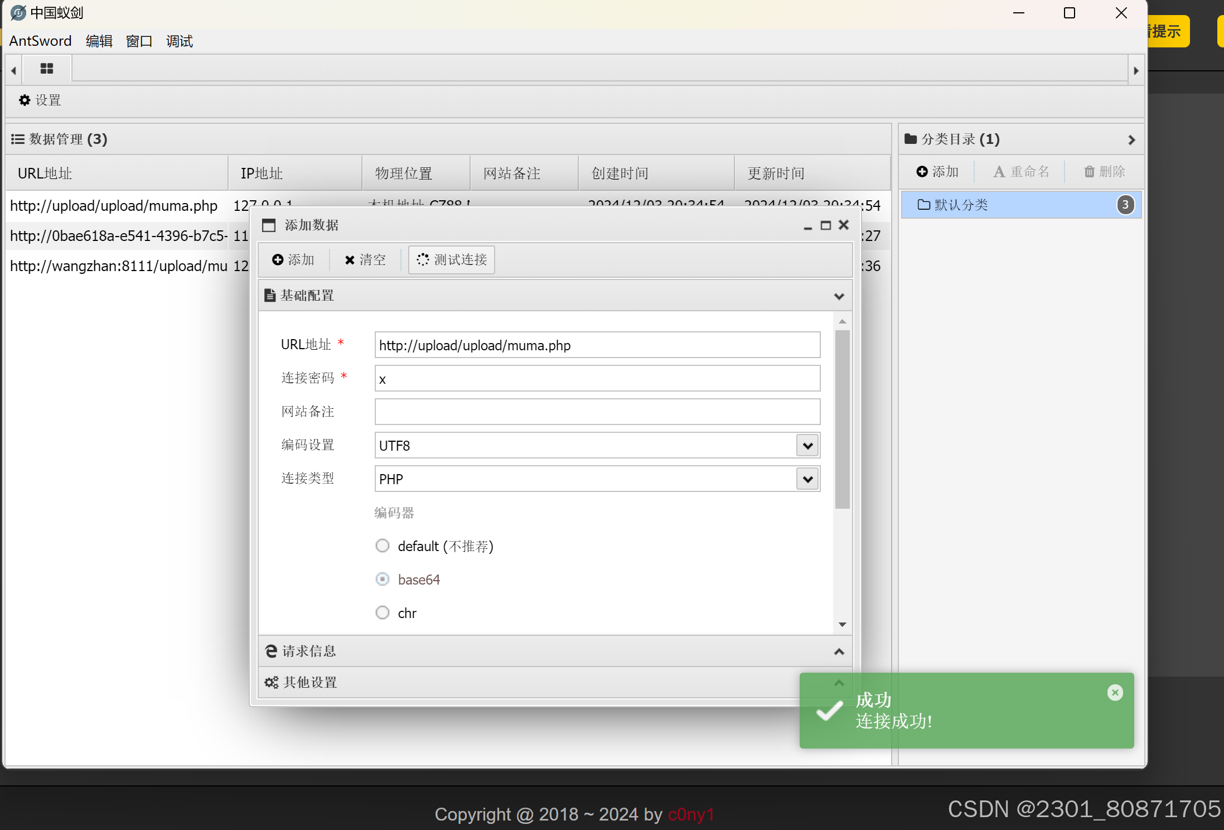Open the 编辑 menu

[99, 41]
